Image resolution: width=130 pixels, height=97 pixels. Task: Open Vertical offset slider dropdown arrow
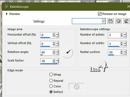pos(57,44)
